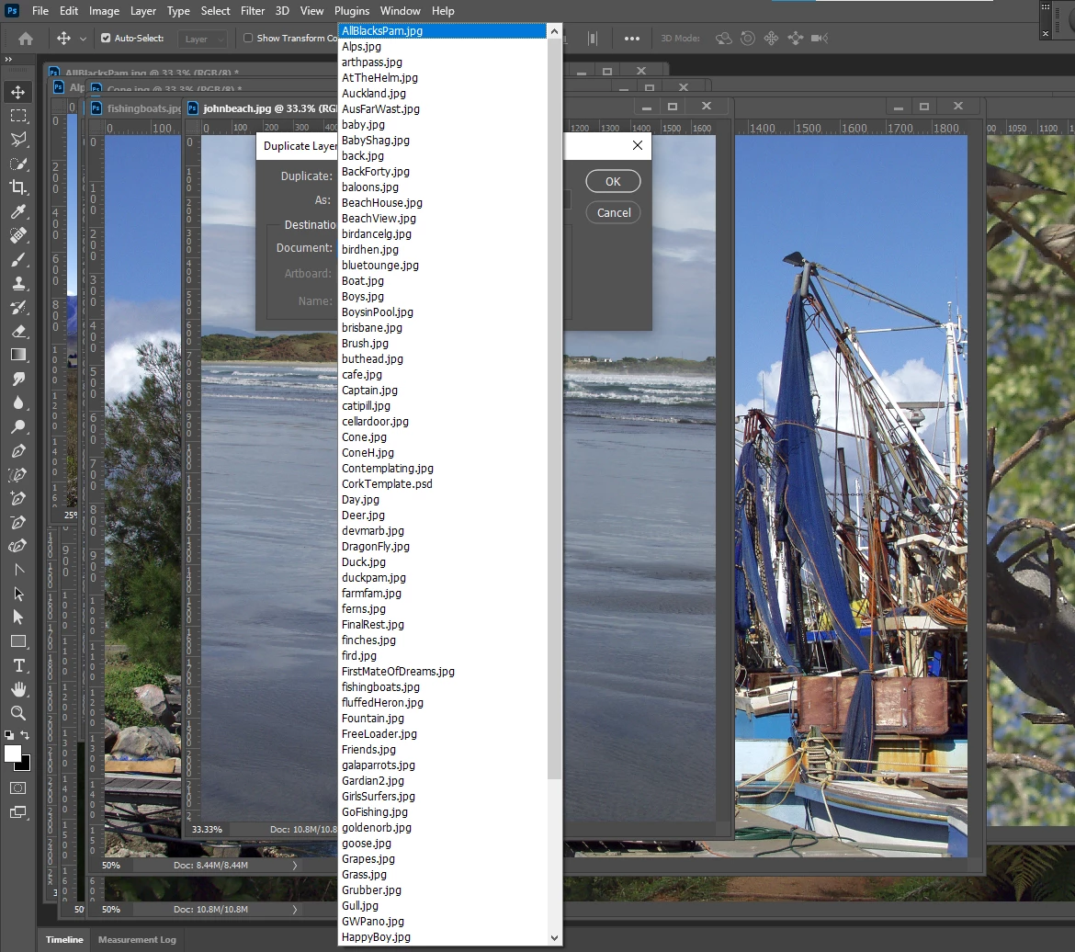1075x952 pixels.
Task: Select the Quick Selection tool
Action: [18, 164]
